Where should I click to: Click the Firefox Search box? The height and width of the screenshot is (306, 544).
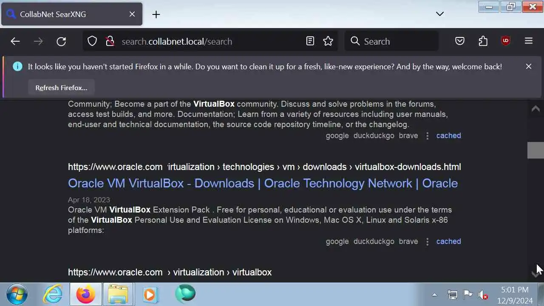point(391,41)
